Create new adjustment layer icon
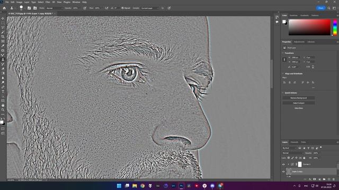The image size is (339, 190). click(319, 179)
